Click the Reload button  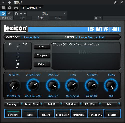pos(42,64)
